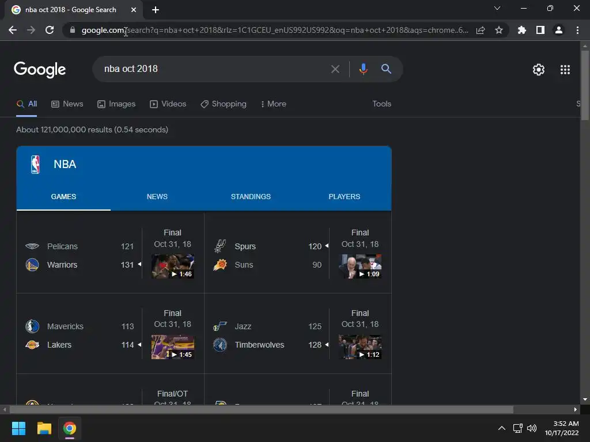Expand the More search filters

click(274, 104)
